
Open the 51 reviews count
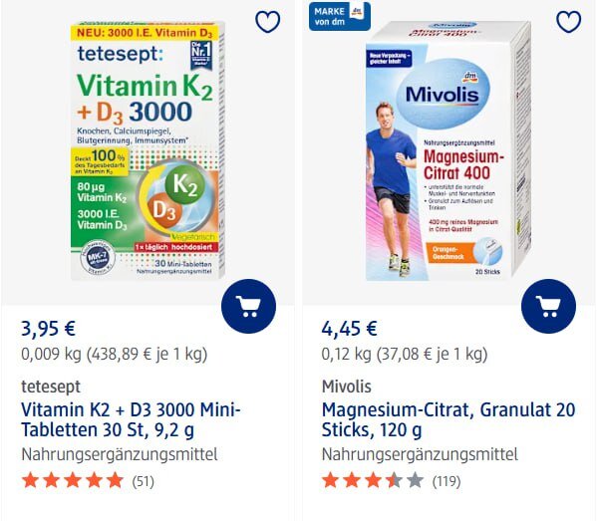(144, 481)
